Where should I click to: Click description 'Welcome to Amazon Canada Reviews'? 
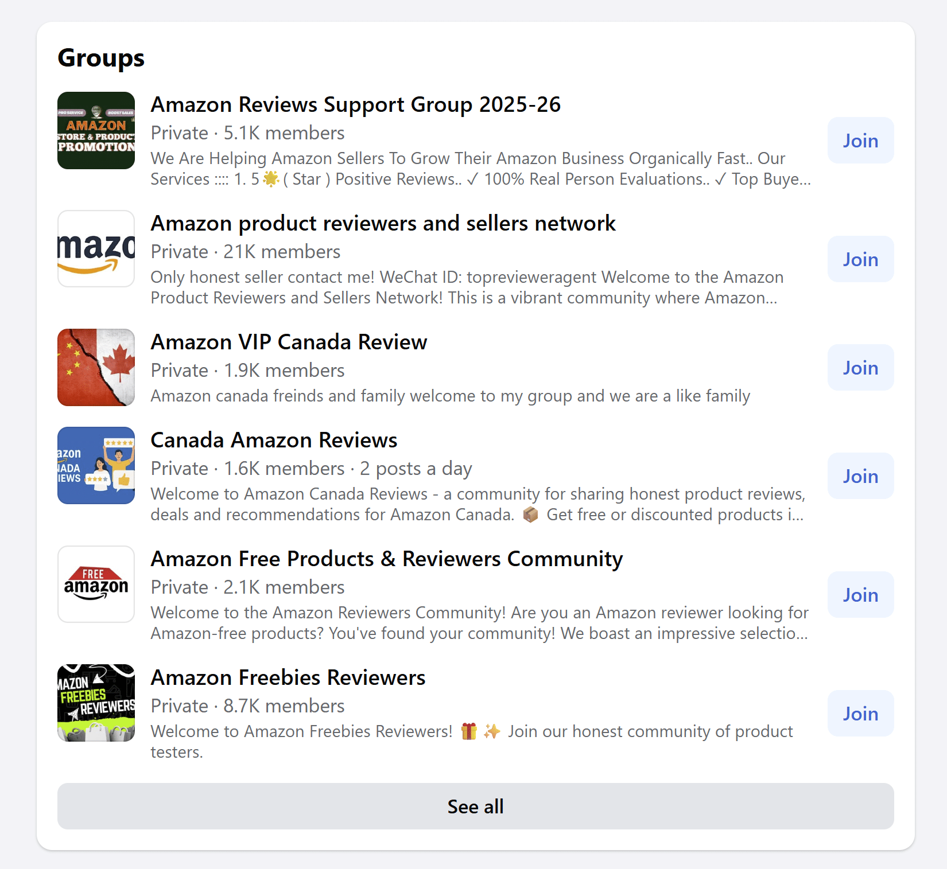click(478, 504)
